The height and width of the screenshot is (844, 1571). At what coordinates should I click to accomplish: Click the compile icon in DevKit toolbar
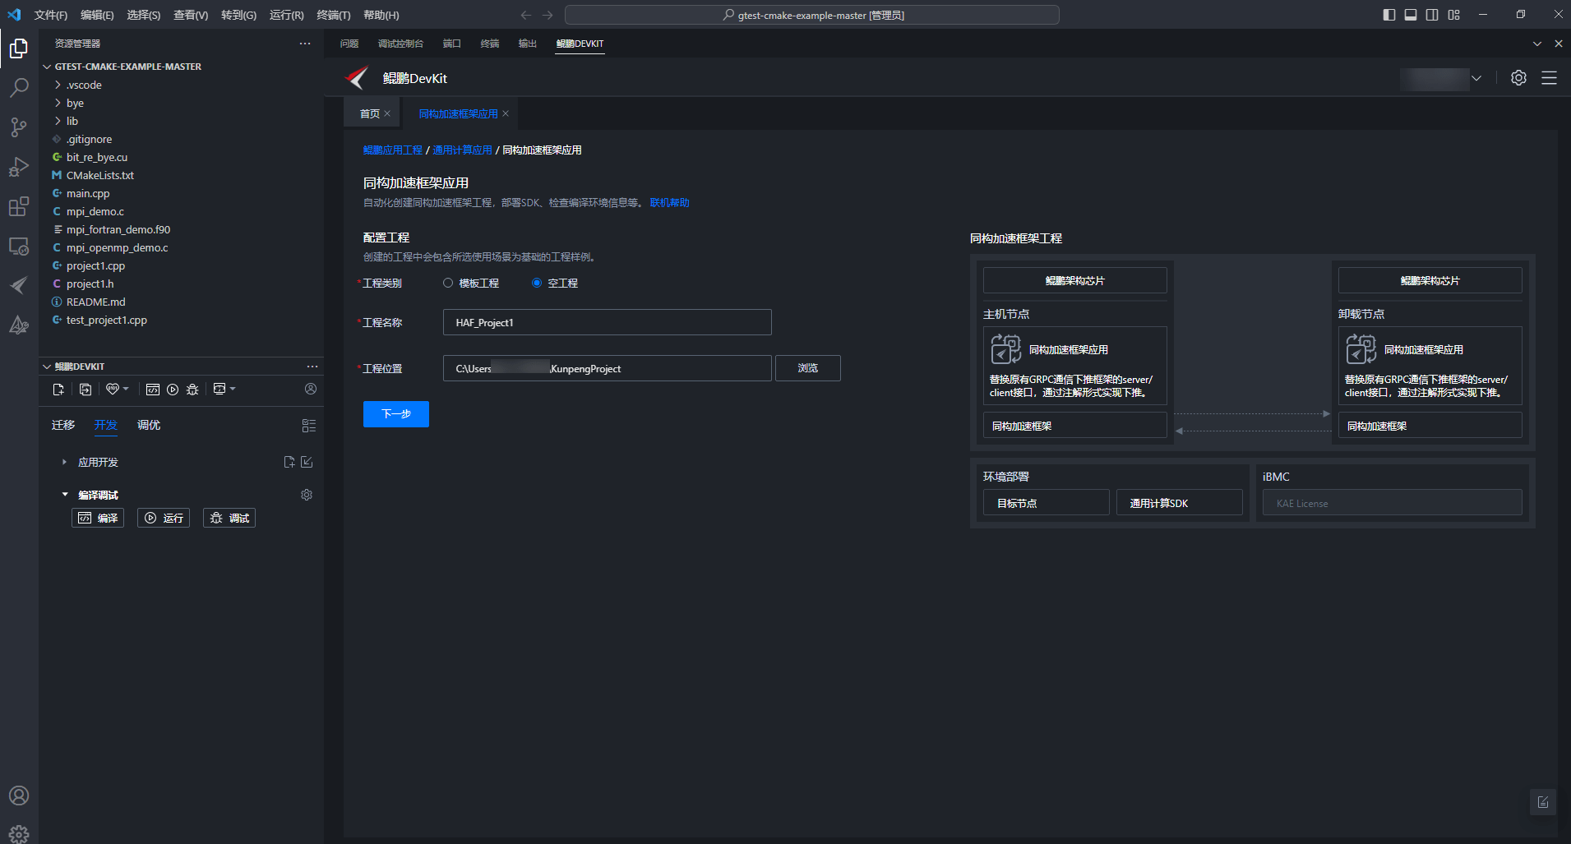[x=153, y=390]
